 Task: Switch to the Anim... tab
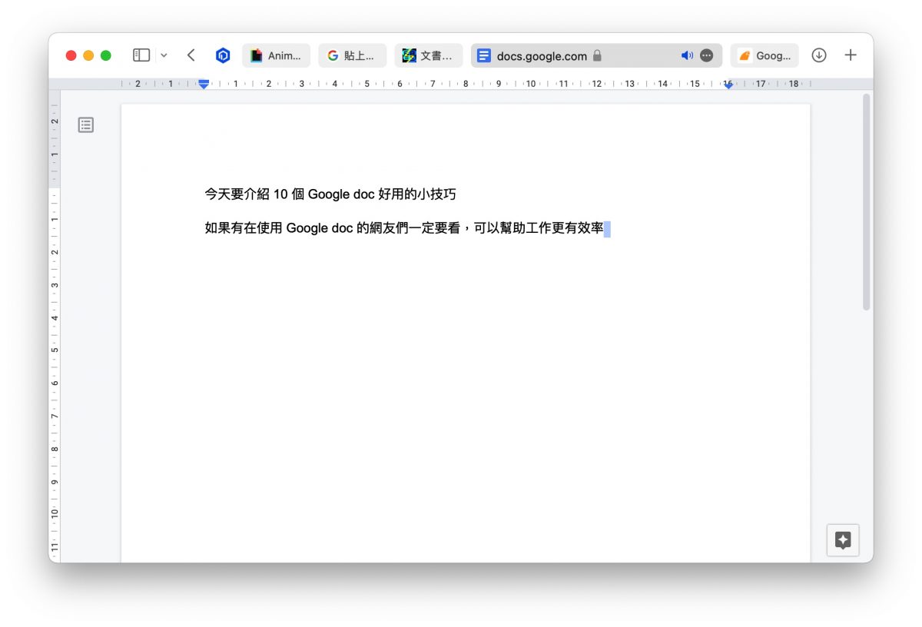(277, 55)
